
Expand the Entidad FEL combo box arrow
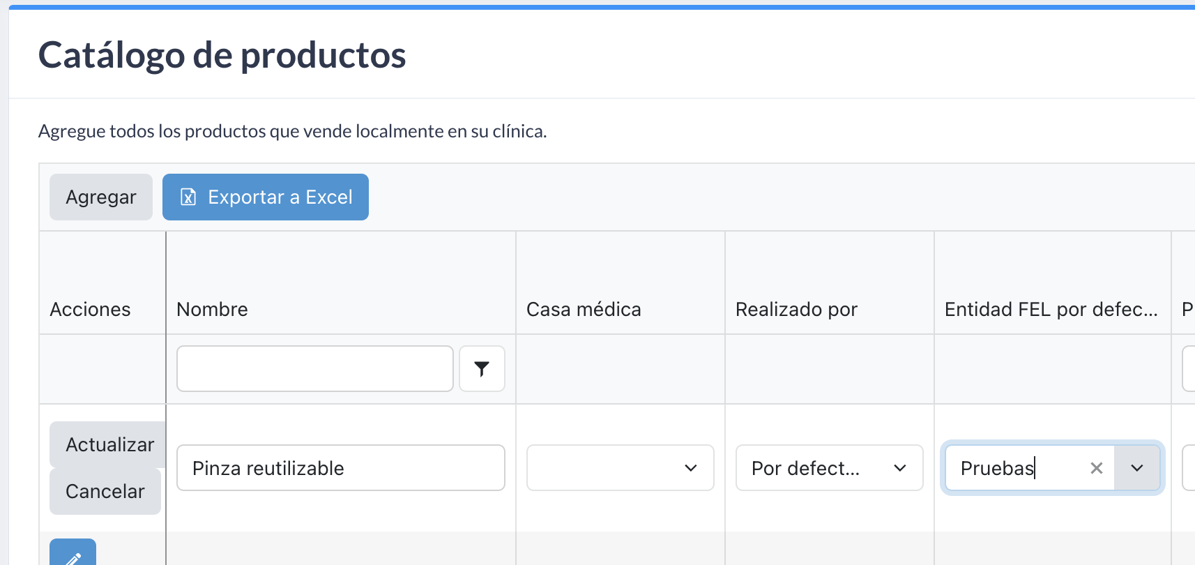click(1137, 468)
